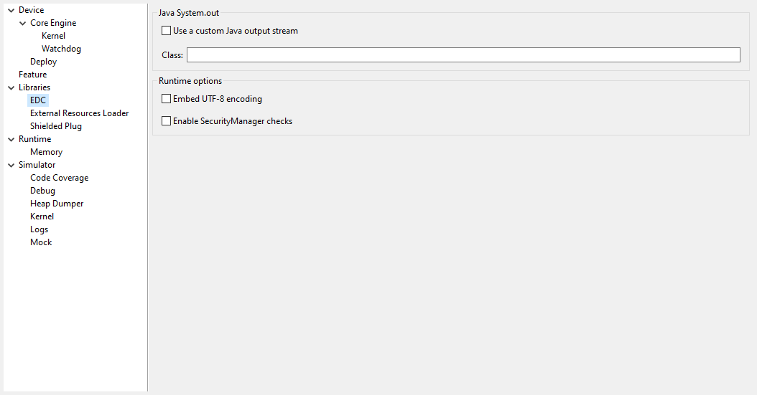Open the Heap Dumper options
Screen dimensions: 757x395
(56, 204)
